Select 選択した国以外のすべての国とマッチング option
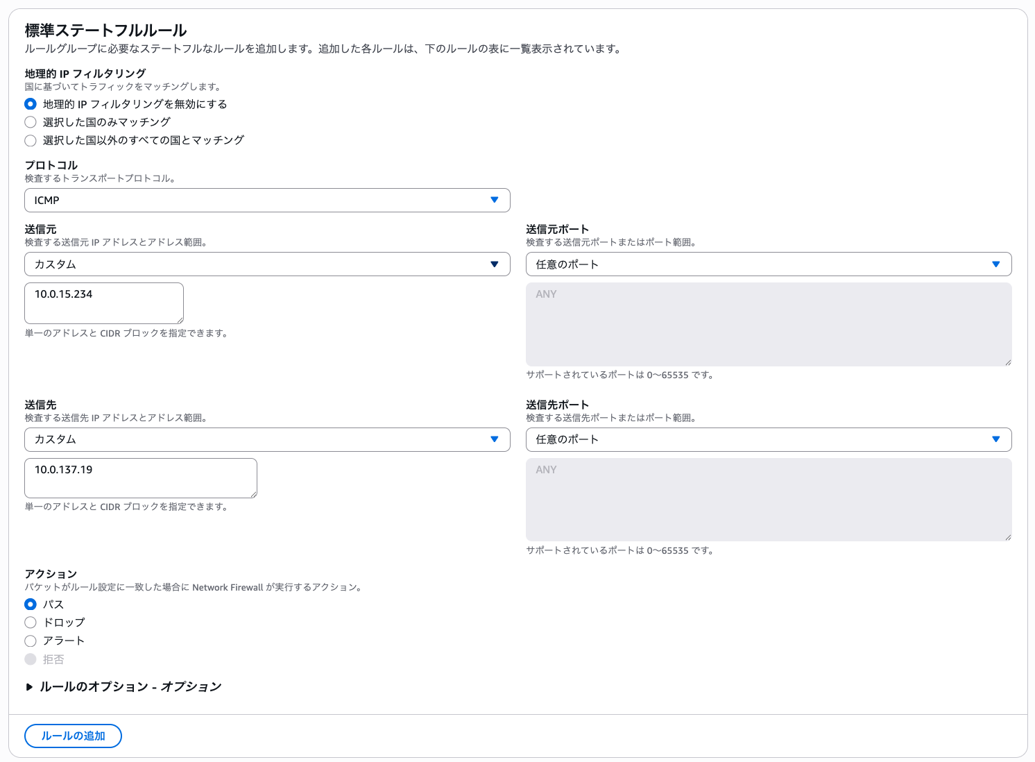Screen dimensions: 1035x762 pos(31,140)
